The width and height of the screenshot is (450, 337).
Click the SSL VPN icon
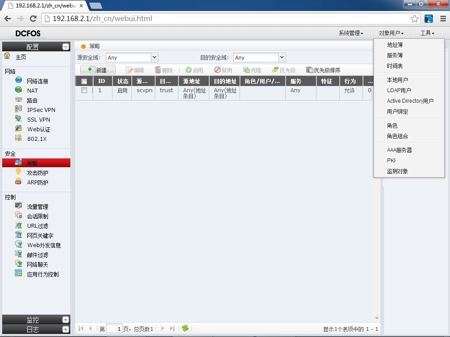pyautogui.click(x=18, y=118)
